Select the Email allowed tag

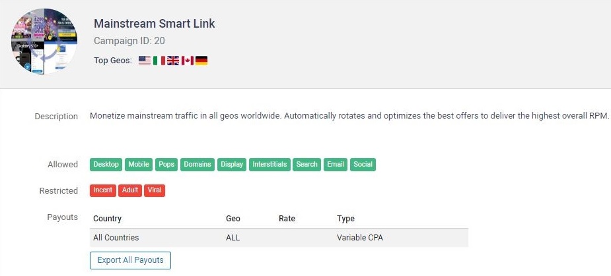point(336,165)
